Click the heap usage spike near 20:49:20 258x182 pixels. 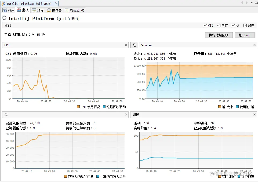tap(177, 72)
